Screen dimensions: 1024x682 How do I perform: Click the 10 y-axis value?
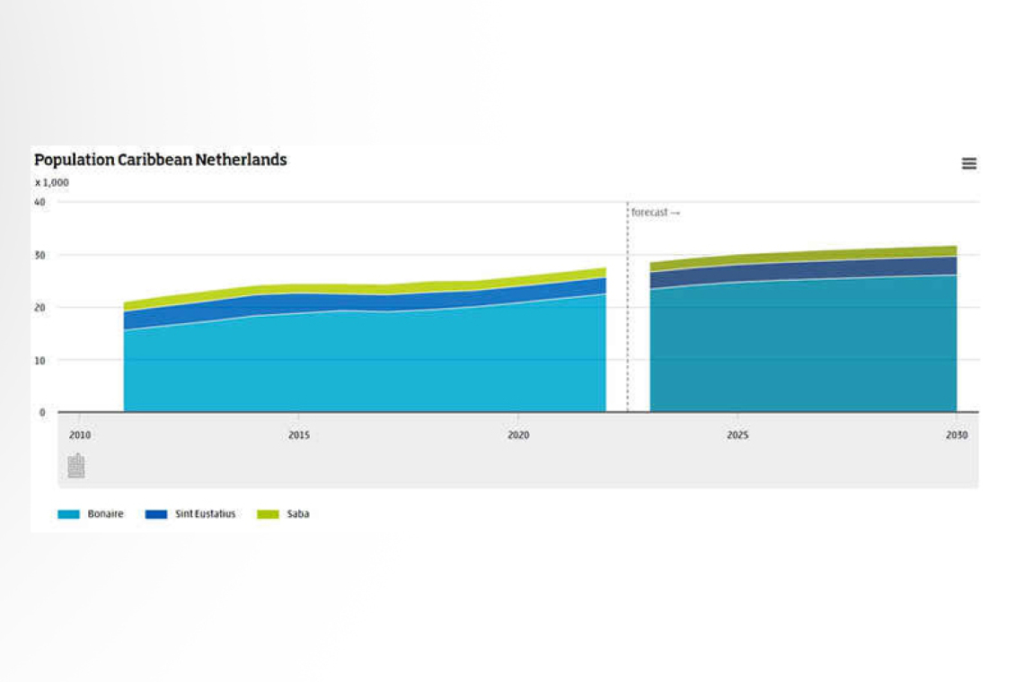[40, 360]
